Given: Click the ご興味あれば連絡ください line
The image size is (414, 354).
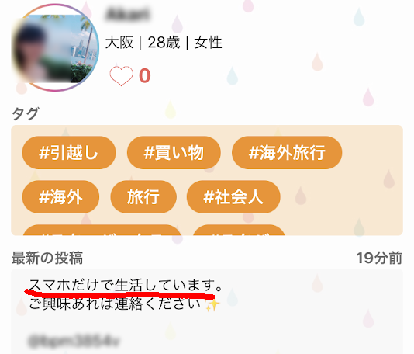Looking at the screenshot, I should pyautogui.click(x=115, y=304).
